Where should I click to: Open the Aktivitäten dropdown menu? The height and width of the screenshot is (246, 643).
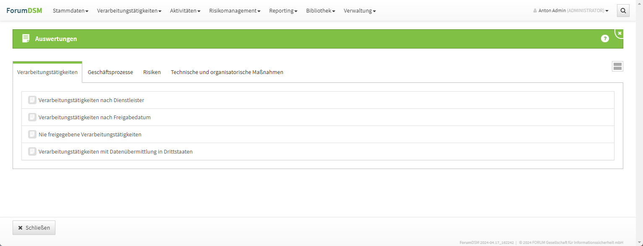coord(185,11)
